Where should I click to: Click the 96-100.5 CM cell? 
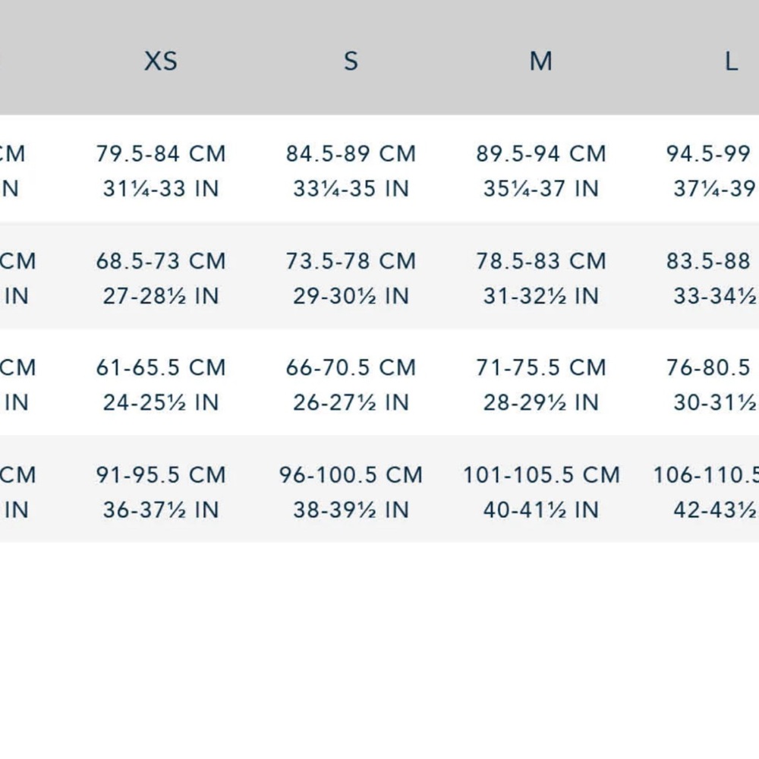351,475
